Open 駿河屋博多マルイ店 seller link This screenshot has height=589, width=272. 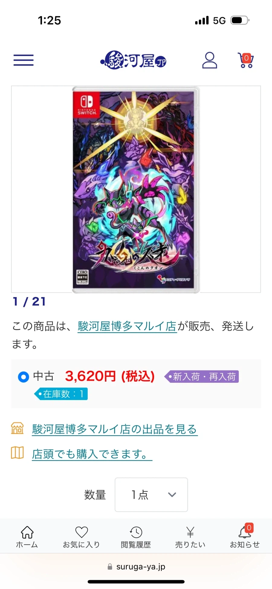127,326
